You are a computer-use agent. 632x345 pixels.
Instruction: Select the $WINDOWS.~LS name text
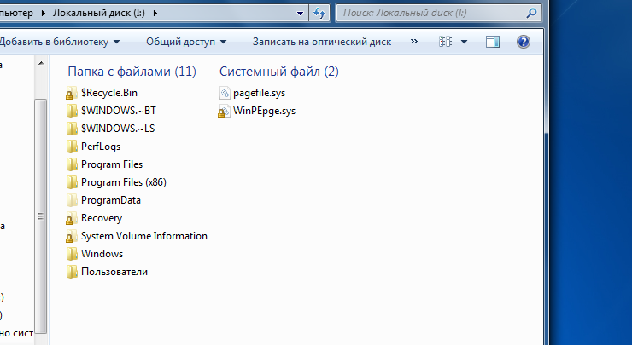[x=118, y=129]
